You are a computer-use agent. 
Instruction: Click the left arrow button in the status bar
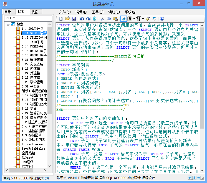pyautogui.click(x=190, y=178)
